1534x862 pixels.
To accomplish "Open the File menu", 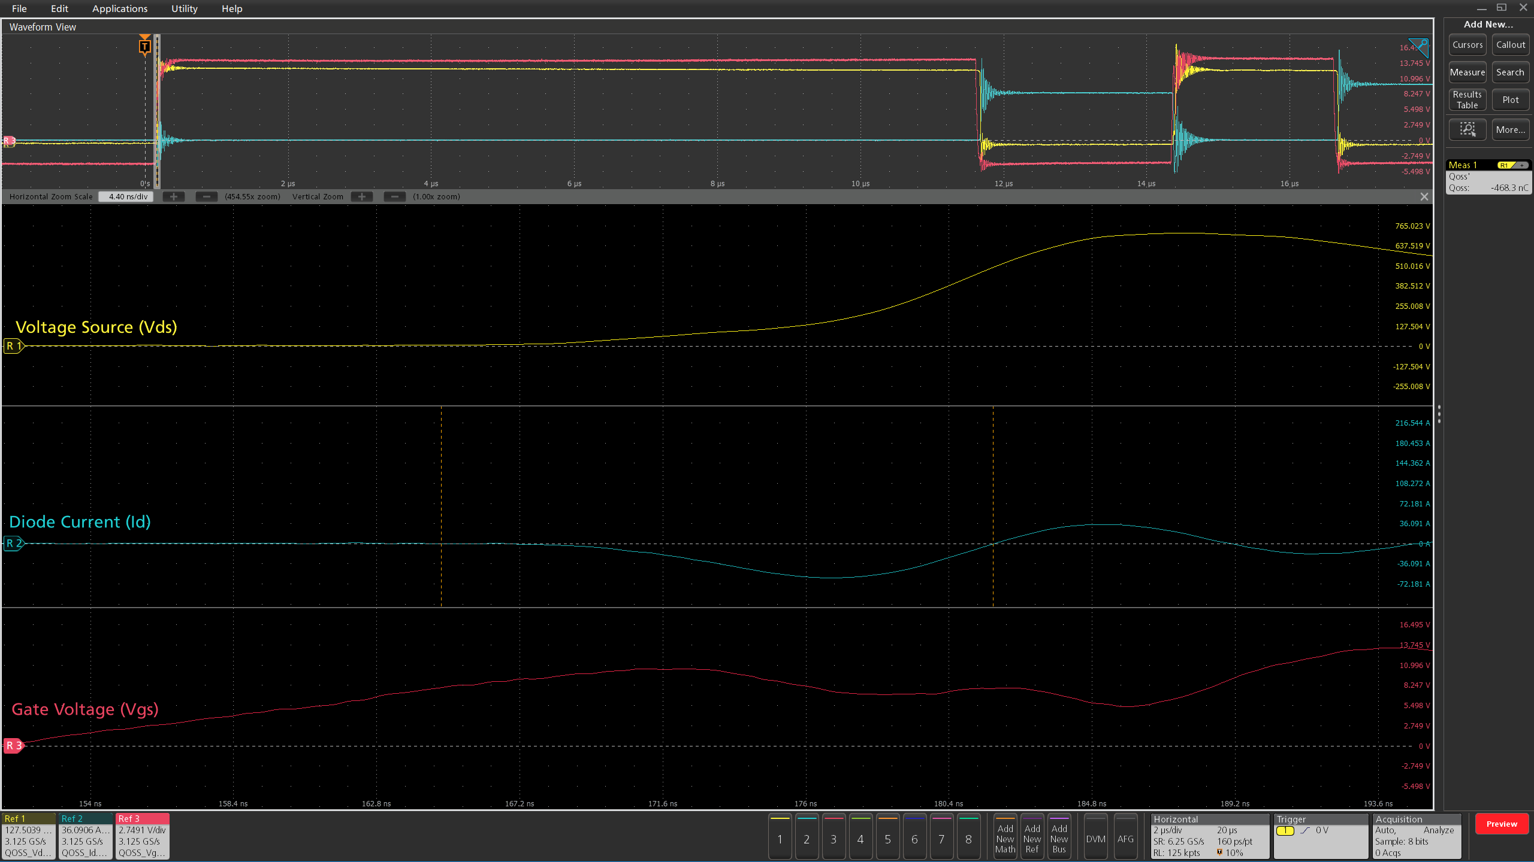I will pos(19,8).
